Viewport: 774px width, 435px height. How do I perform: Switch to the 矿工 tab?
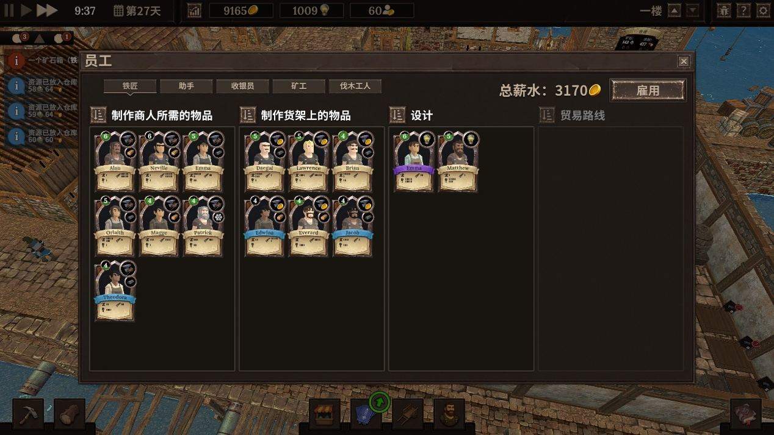[x=299, y=86]
